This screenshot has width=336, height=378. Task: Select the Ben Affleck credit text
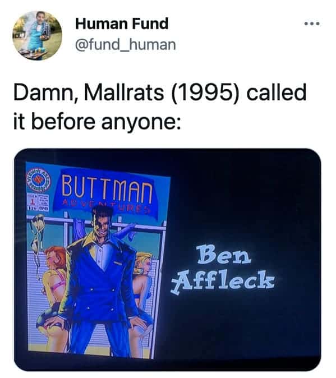(x=223, y=270)
